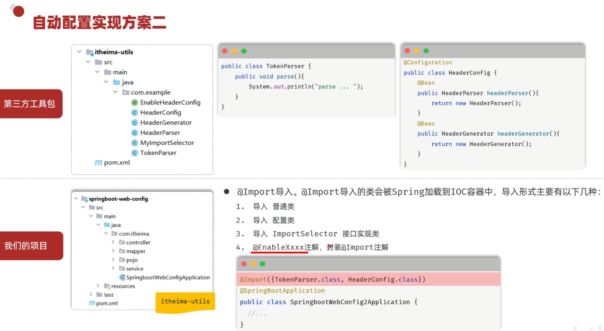Click the resources folder icon
The width and height of the screenshot is (604, 331).
click(x=107, y=286)
